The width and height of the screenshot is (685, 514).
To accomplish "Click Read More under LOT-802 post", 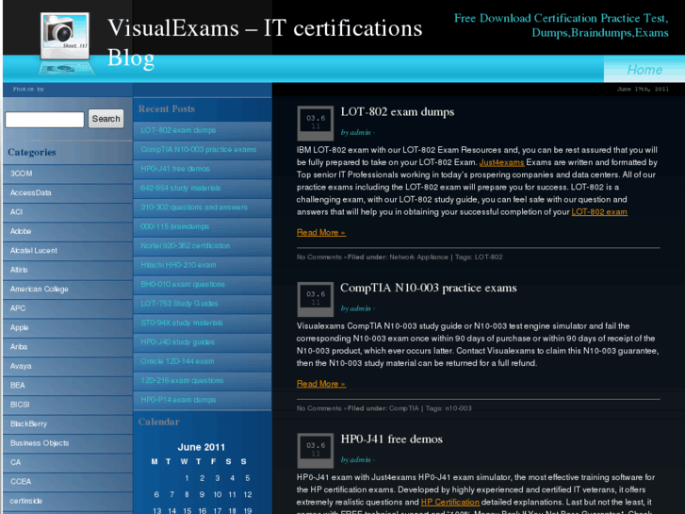I will tap(321, 232).
